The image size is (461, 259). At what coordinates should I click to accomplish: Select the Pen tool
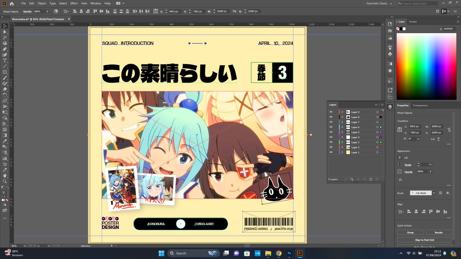coord(5,49)
